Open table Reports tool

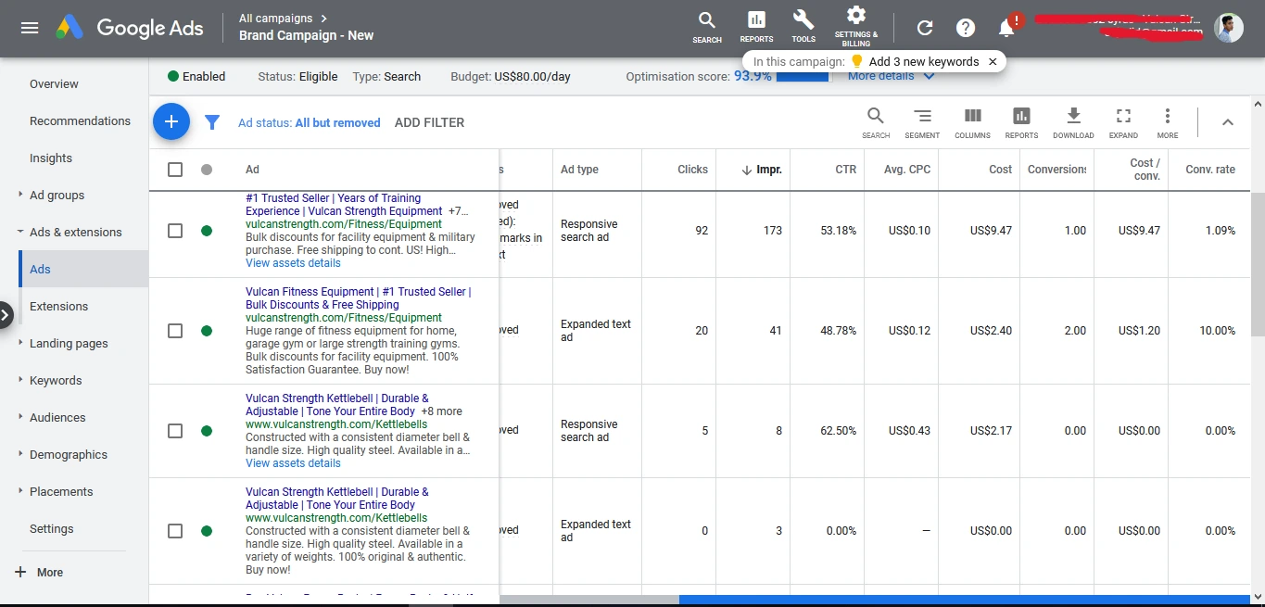1021,122
